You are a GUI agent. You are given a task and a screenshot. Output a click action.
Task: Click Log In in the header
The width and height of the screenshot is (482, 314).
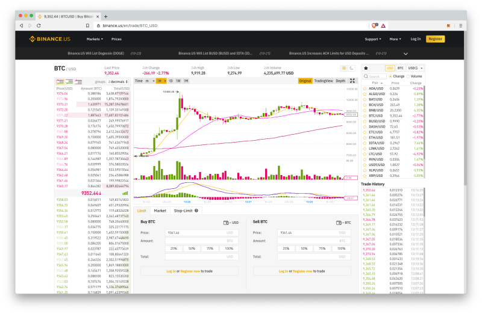click(x=416, y=39)
